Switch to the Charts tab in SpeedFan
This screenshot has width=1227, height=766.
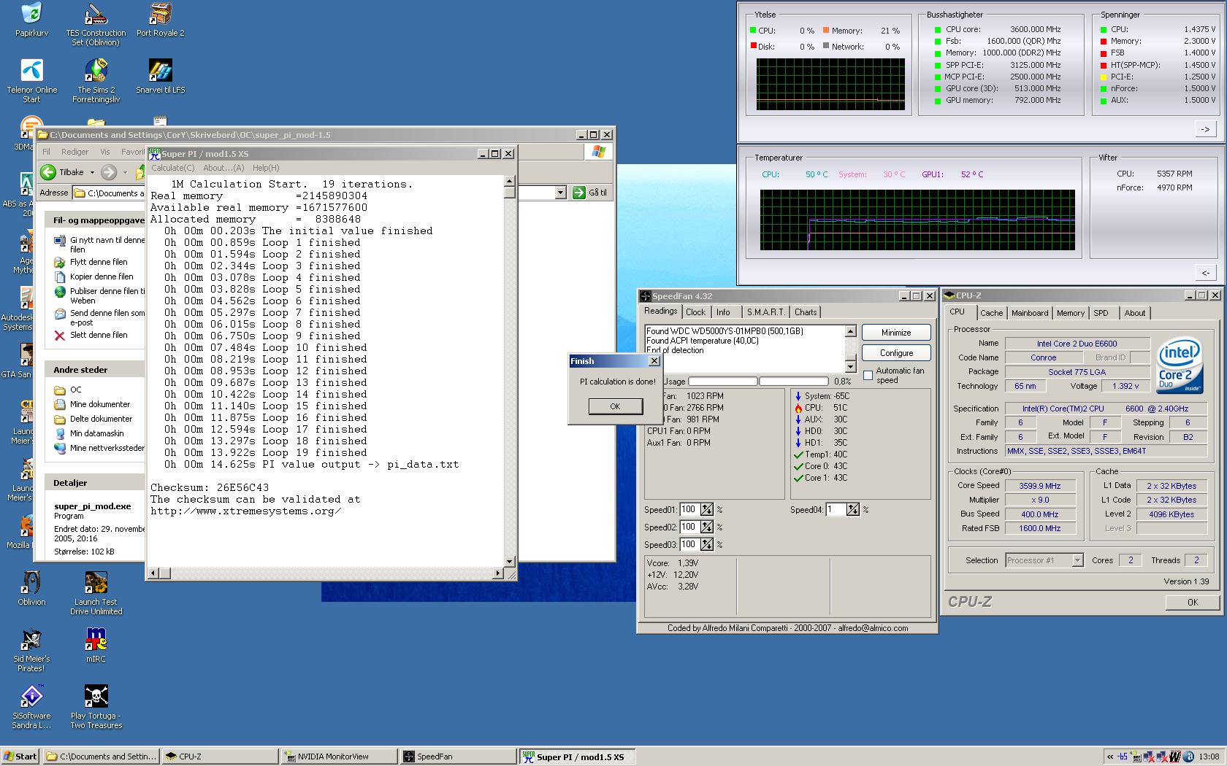806,312
